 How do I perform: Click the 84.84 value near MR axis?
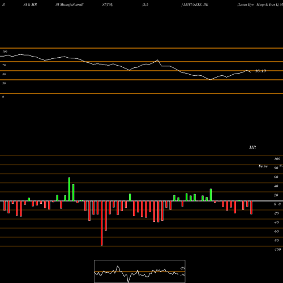[x=263, y=166]
